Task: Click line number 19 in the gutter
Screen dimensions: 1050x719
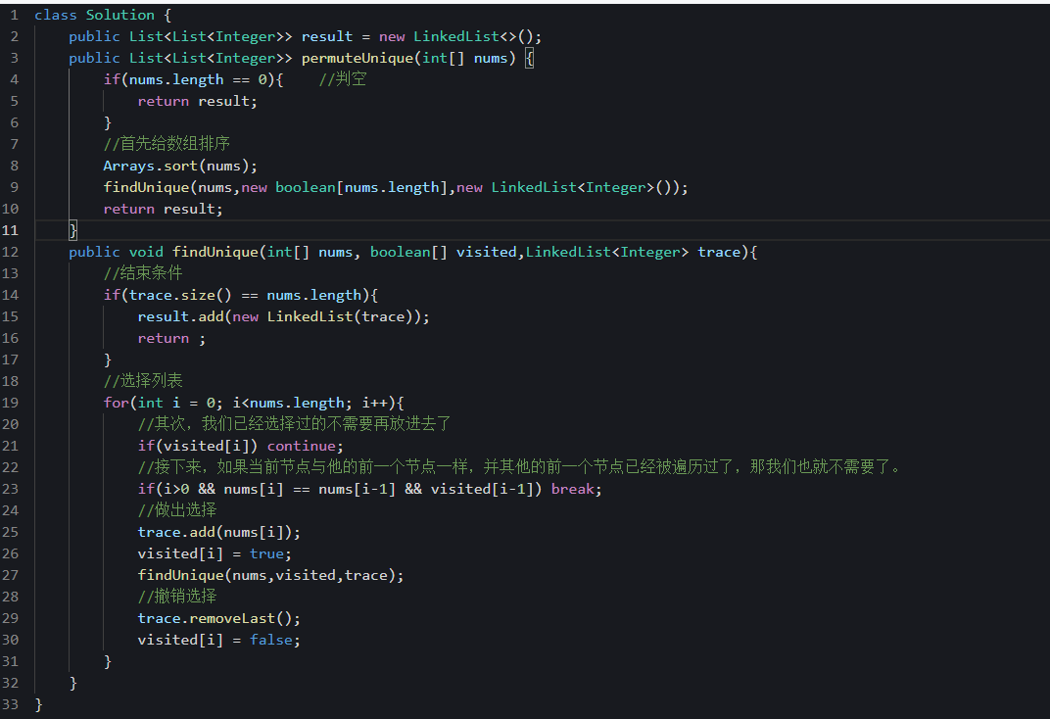Action: coord(10,403)
